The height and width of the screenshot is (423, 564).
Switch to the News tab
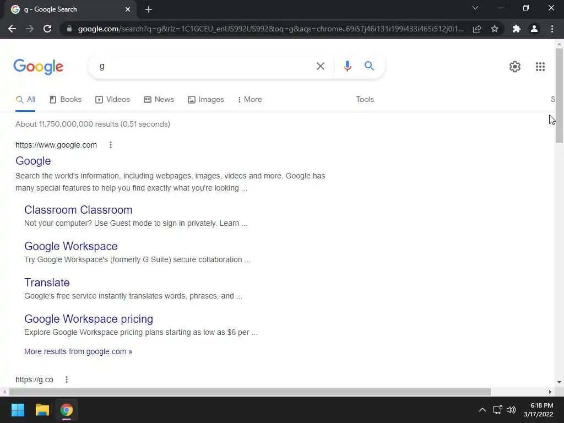click(x=159, y=100)
